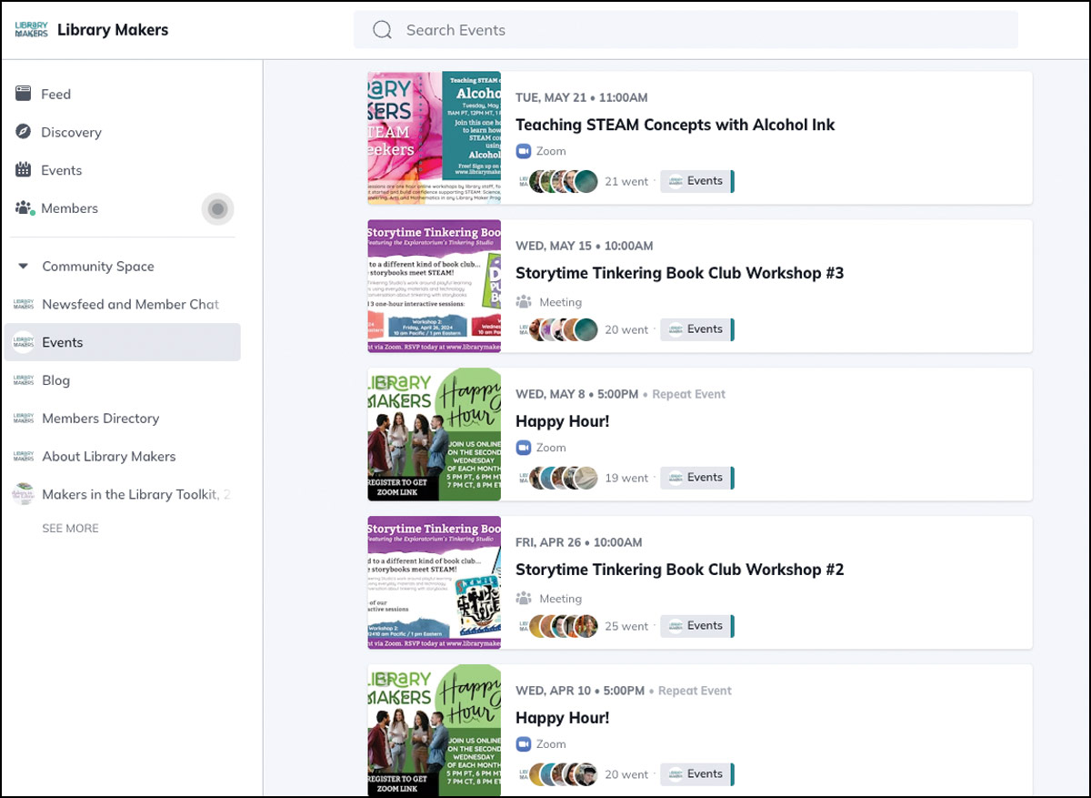Viewport: 1091px width, 798px height.
Task: Click Makers in the Library Toolkit icon
Action: (23, 494)
